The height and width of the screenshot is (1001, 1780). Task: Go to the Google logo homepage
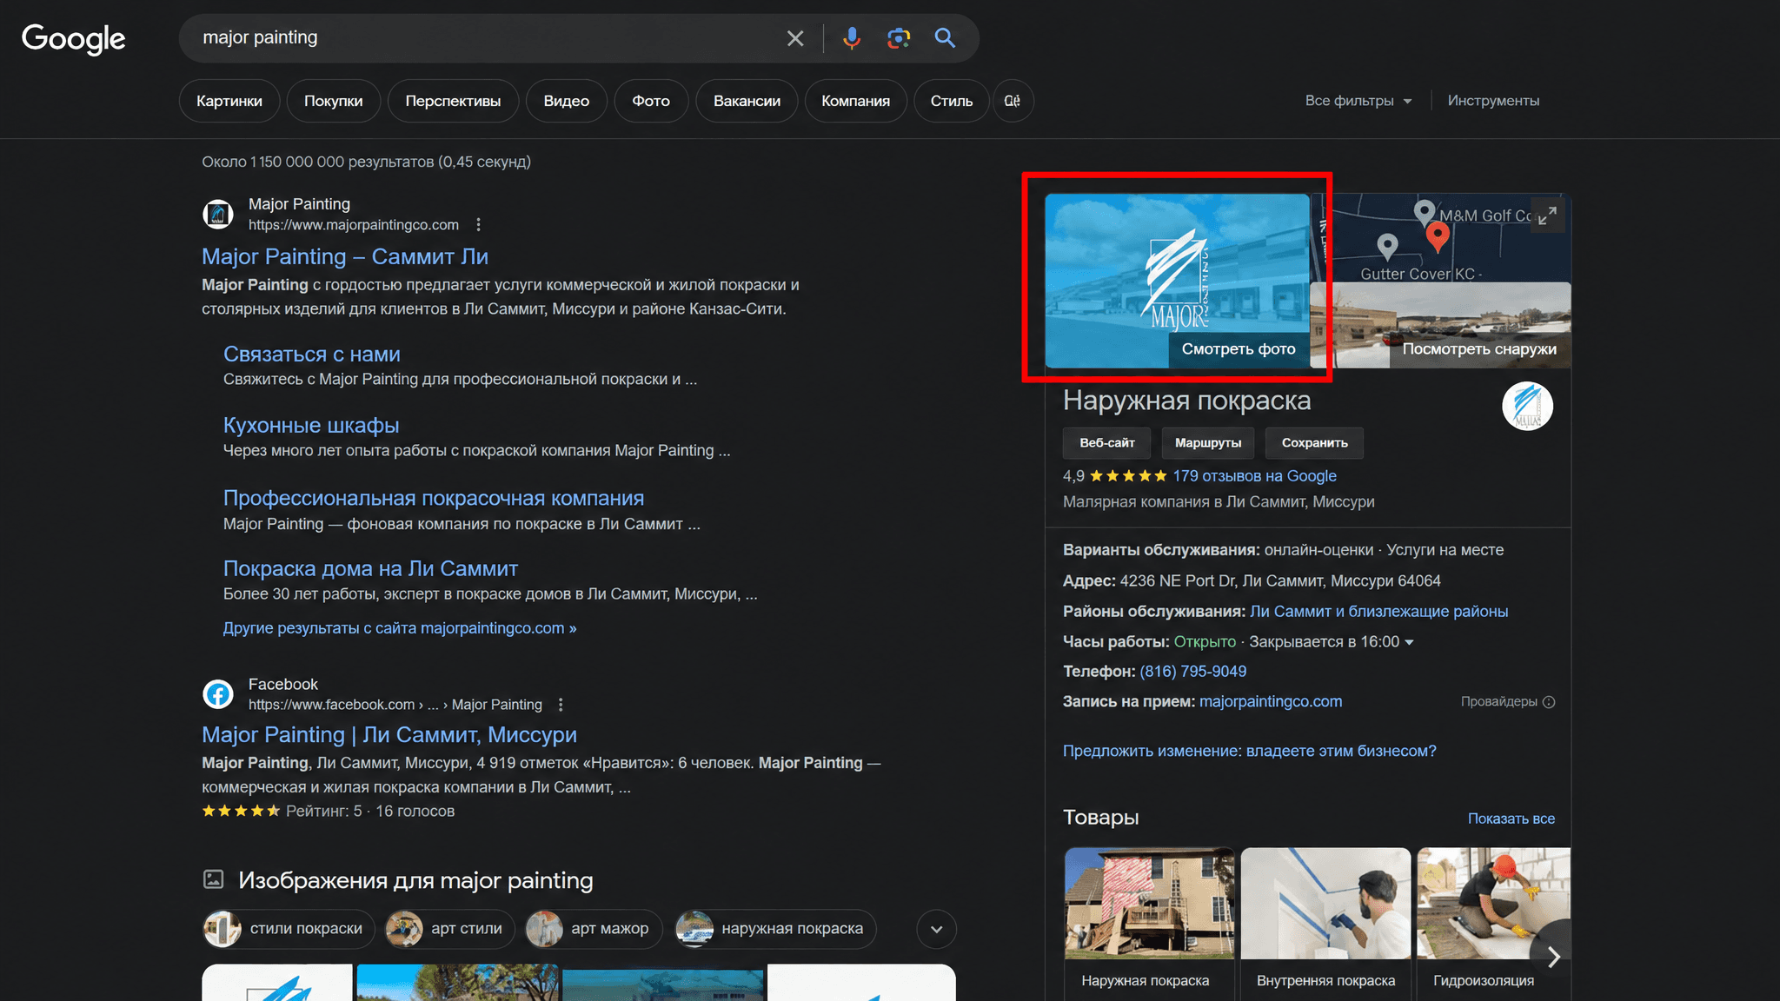point(74,39)
